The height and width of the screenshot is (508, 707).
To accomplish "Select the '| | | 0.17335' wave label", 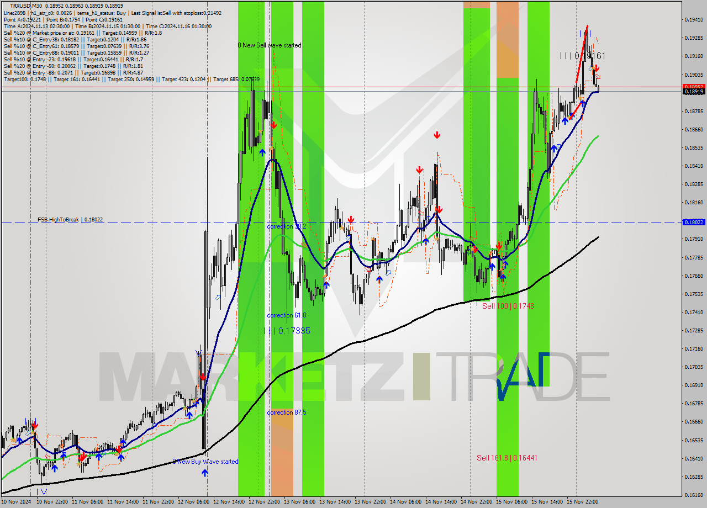I will click(x=287, y=331).
